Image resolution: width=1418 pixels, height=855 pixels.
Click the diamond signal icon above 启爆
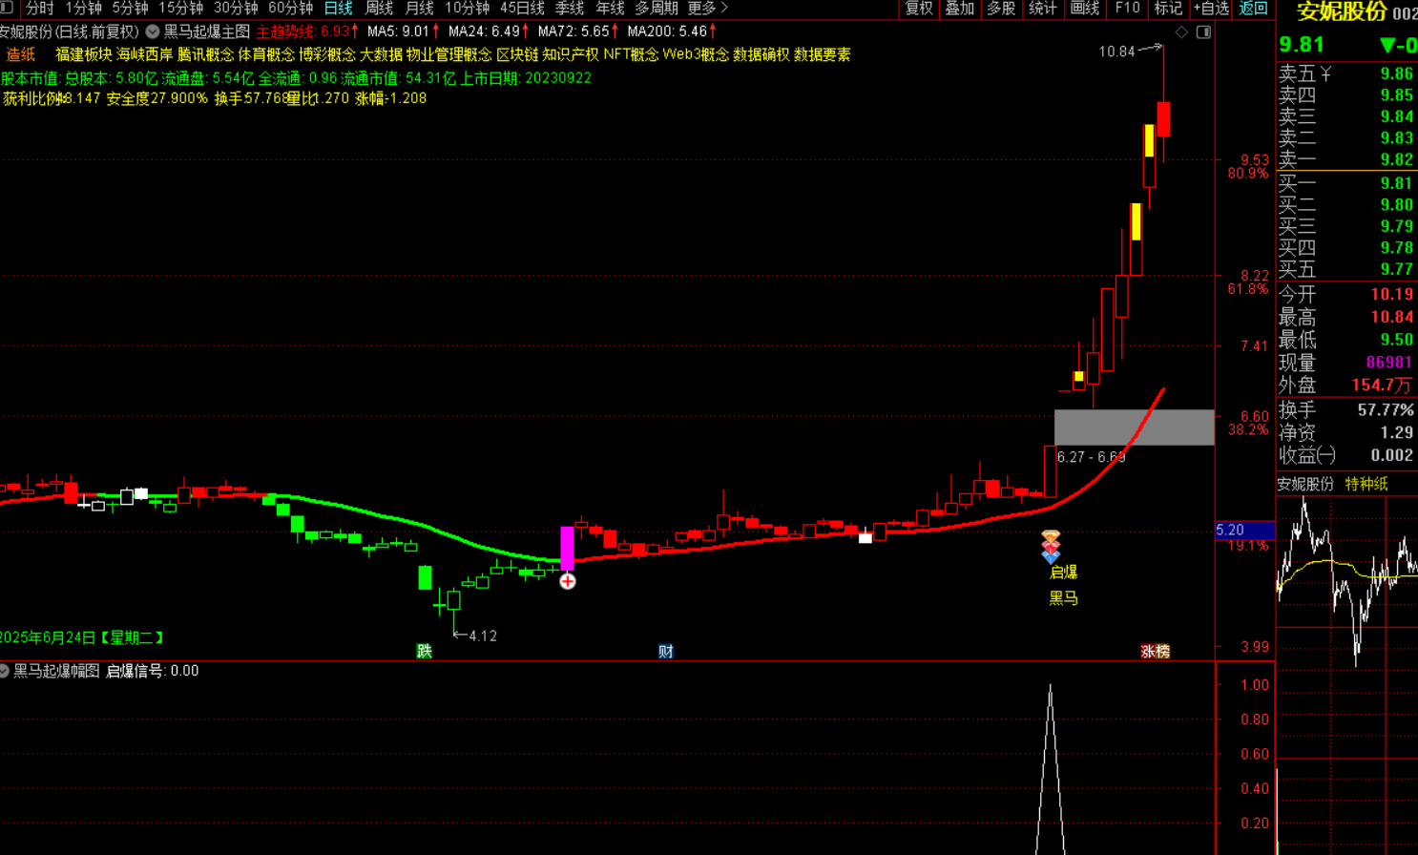tap(1051, 547)
